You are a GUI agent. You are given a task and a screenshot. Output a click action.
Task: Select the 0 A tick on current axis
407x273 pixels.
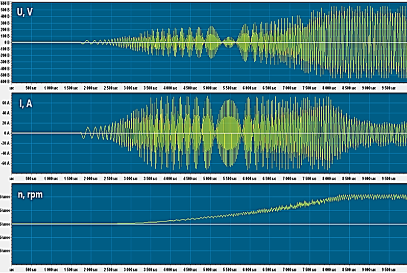click(7, 133)
